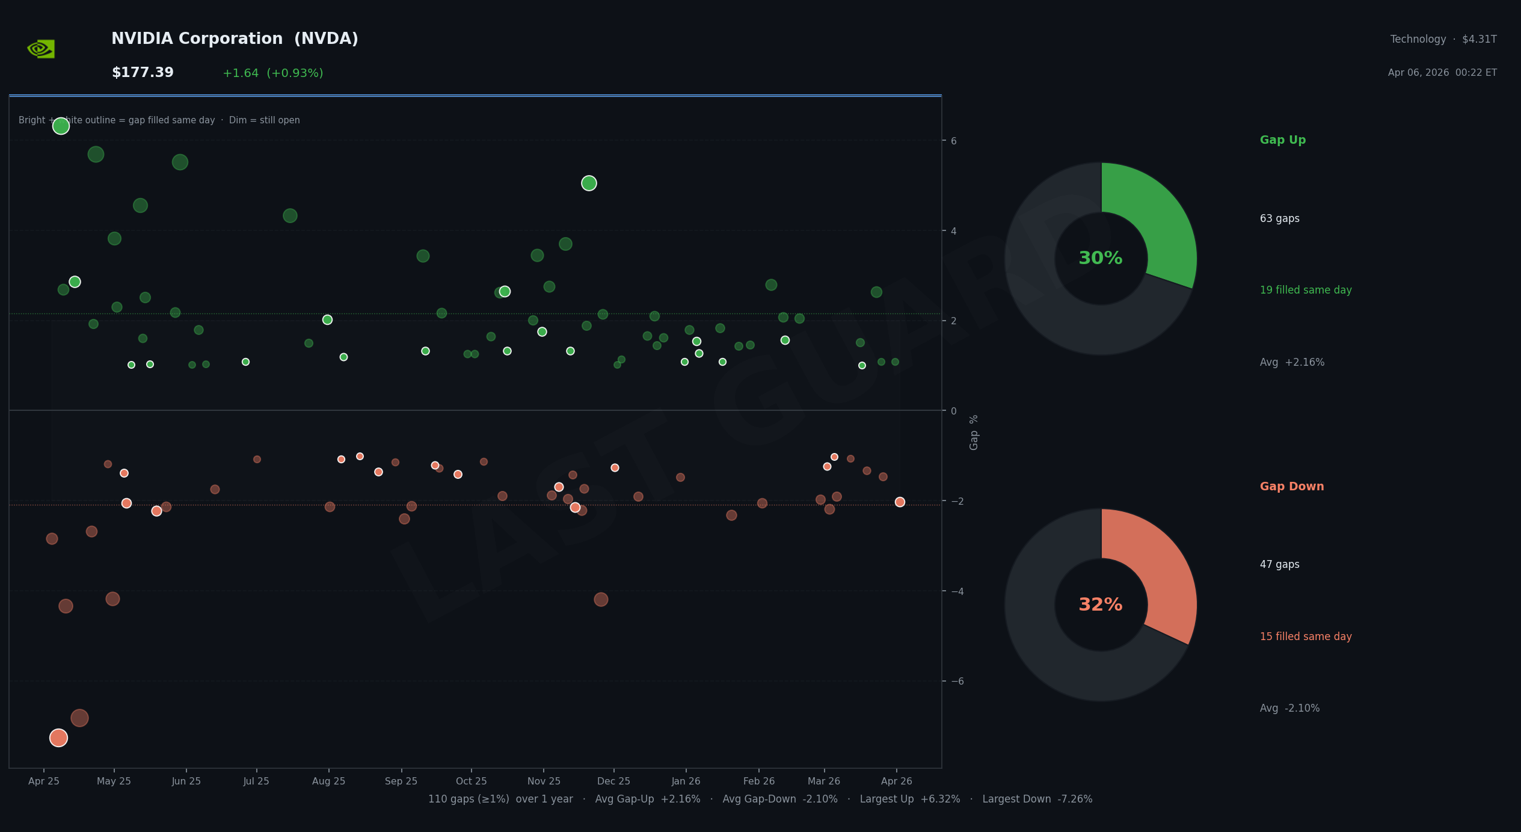Click the largest gap-up bubble near Apr 25
This screenshot has width=1521, height=832.
click(61, 126)
